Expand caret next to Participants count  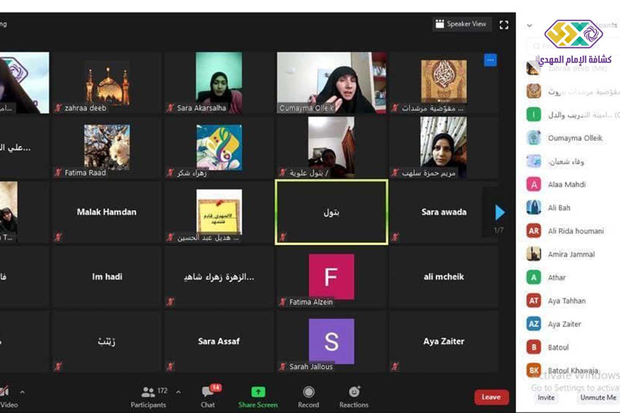pyautogui.click(x=178, y=392)
